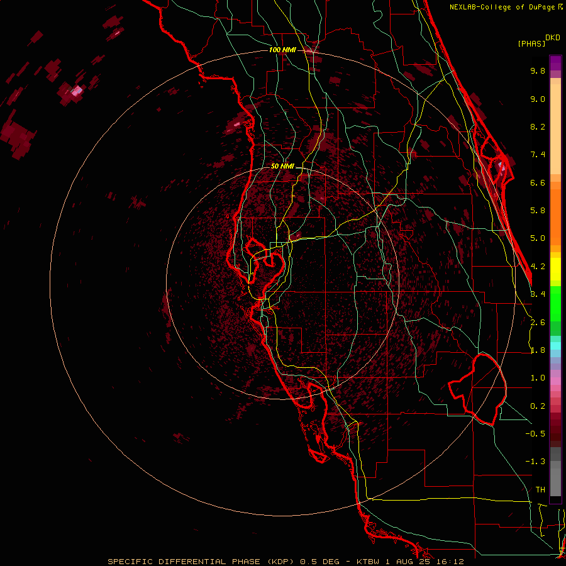Click the 6.6 value on the scale
This screenshot has width=566, height=566.
538,182
